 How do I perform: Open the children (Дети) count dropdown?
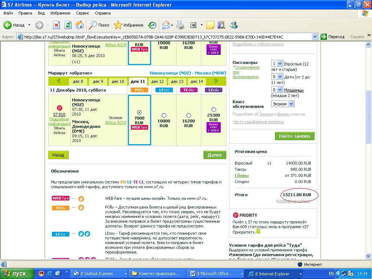277,77
